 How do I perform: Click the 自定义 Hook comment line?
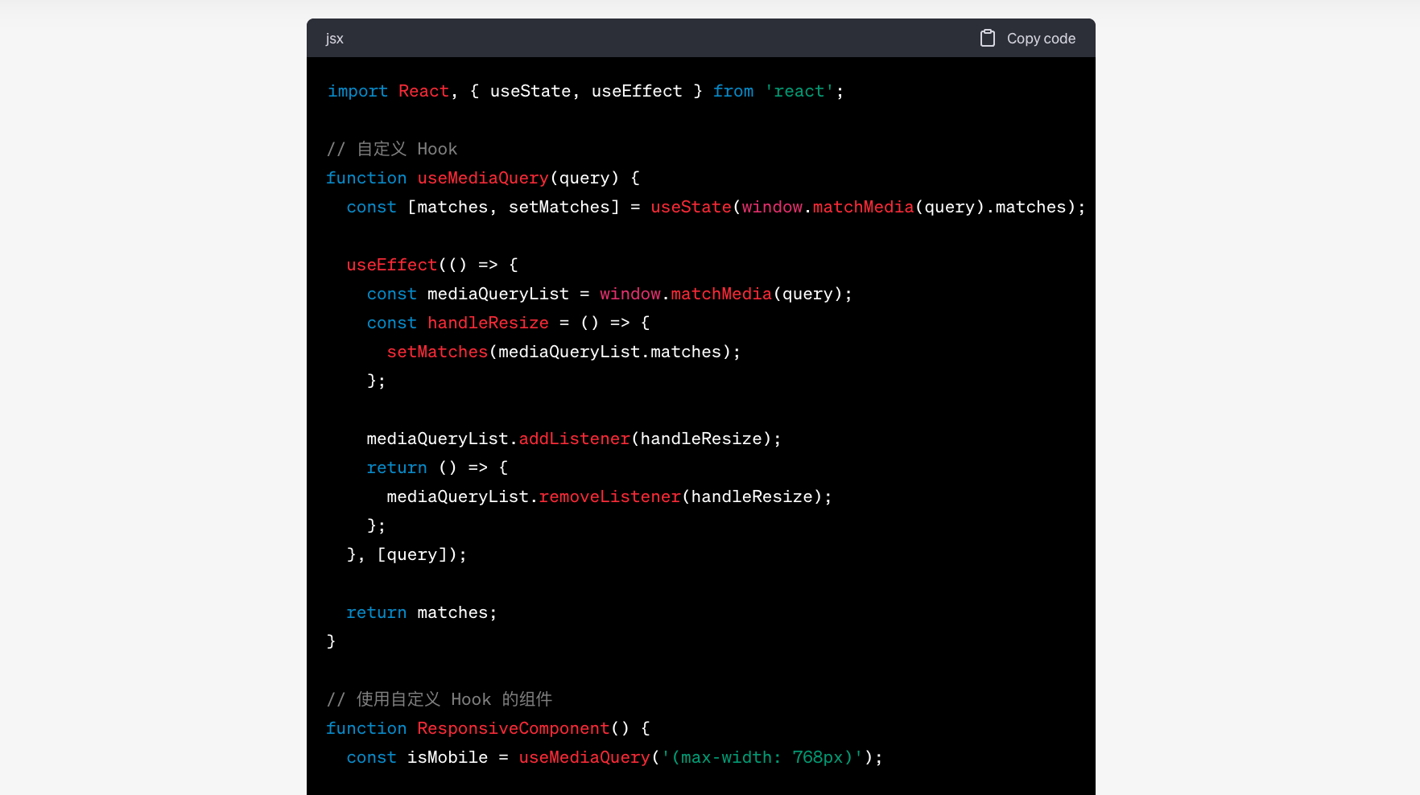pos(392,149)
